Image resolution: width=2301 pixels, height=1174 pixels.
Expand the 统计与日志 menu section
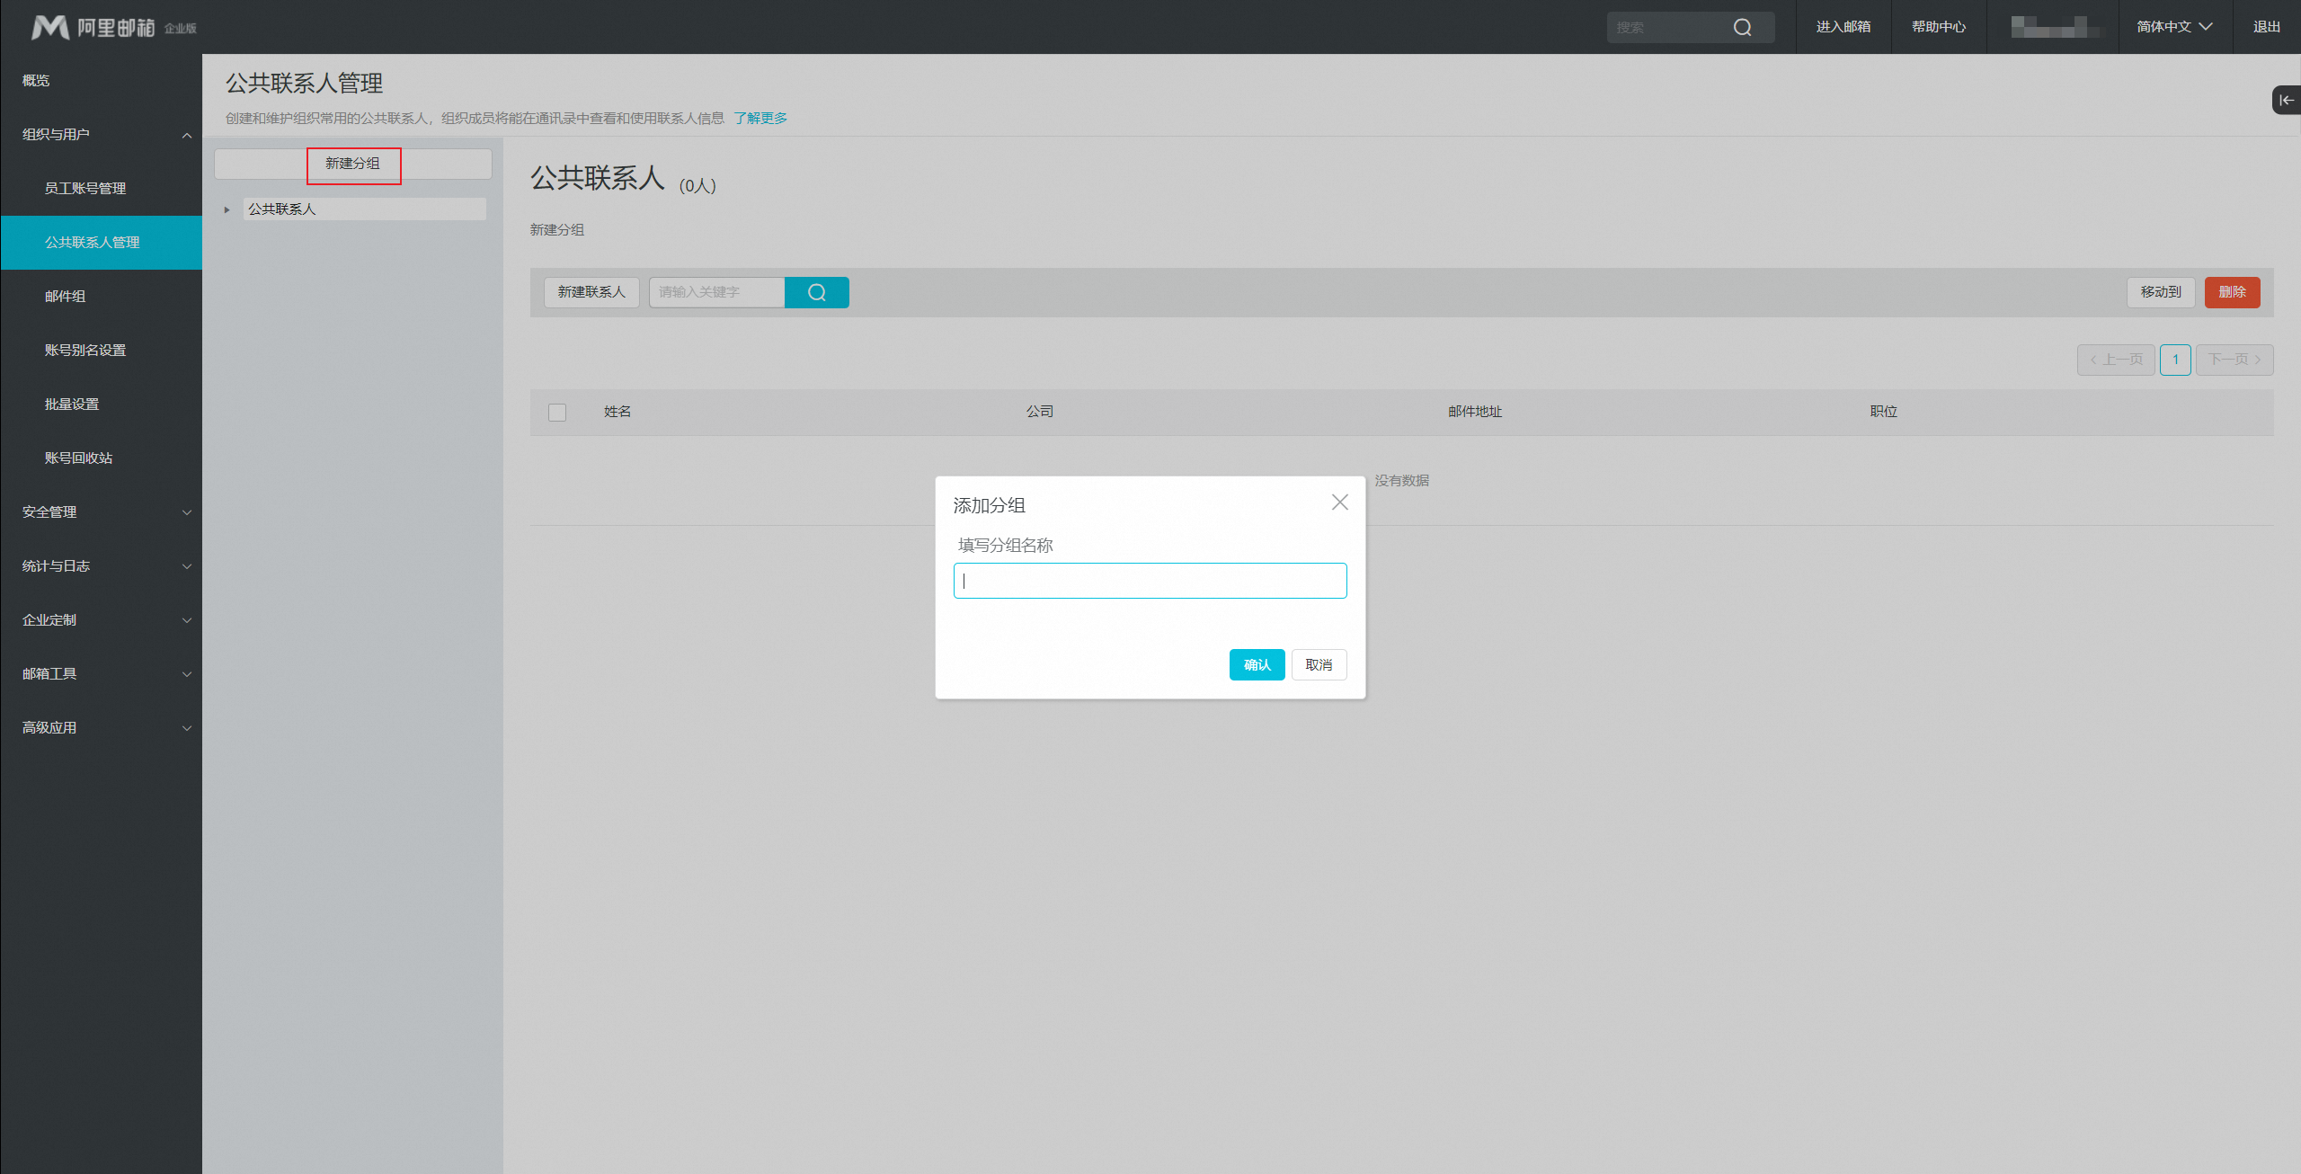tap(186, 566)
